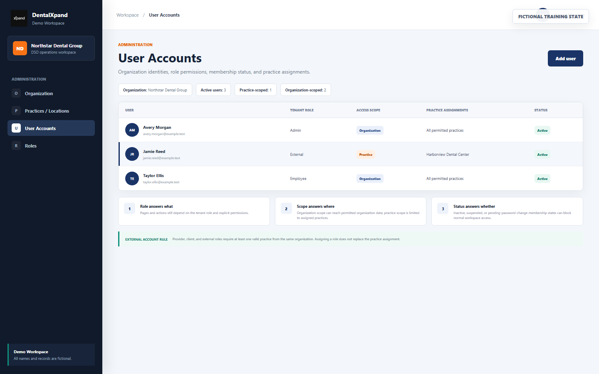Click Avery Morgan's AM avatar
Viewport: 599px width, 374px height.
132,130
